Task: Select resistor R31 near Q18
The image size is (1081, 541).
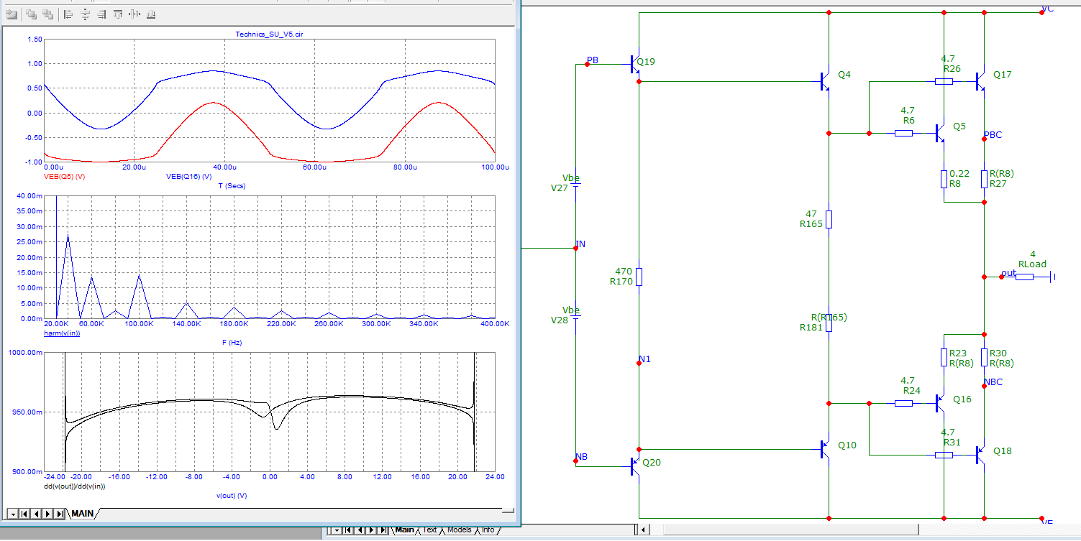Action: click(944, 455)
